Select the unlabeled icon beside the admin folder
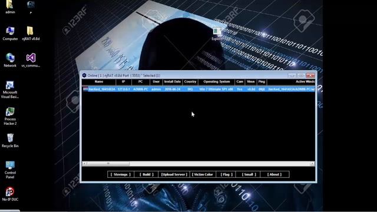The image size is (377, 212). tap(31, 6)
